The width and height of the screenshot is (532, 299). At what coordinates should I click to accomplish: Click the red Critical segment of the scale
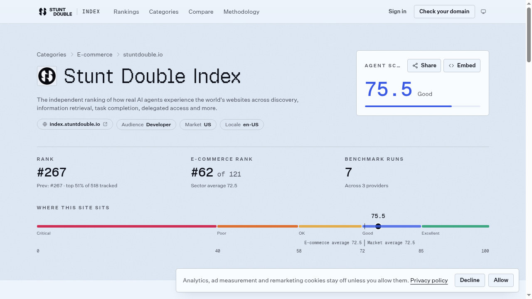(x=127, y=226)
